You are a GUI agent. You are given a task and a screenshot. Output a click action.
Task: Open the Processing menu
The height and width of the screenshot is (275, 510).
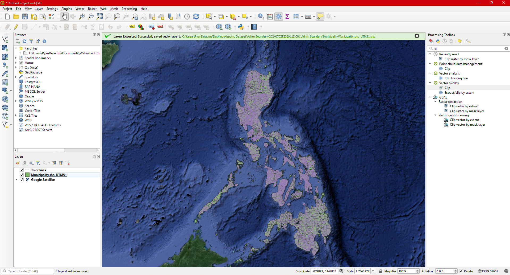click(129, 9)
